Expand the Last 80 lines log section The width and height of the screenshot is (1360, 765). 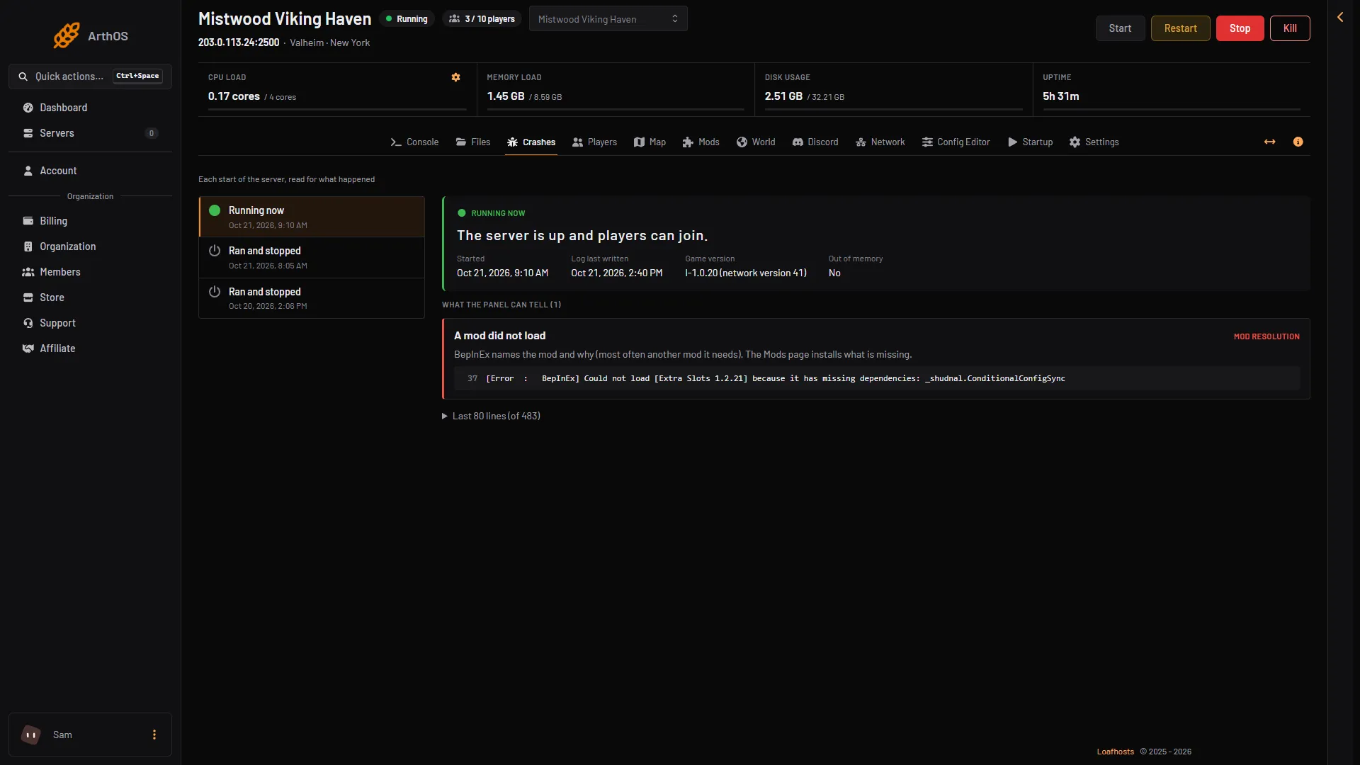pyautogui.click(x=491, y=416)
